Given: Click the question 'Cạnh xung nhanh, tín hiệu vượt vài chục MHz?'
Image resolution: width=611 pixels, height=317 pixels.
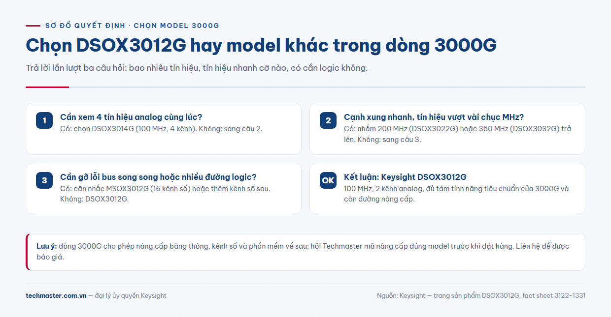Looking at the screenshot, I should pyautogui.click(x=434, y=117).
